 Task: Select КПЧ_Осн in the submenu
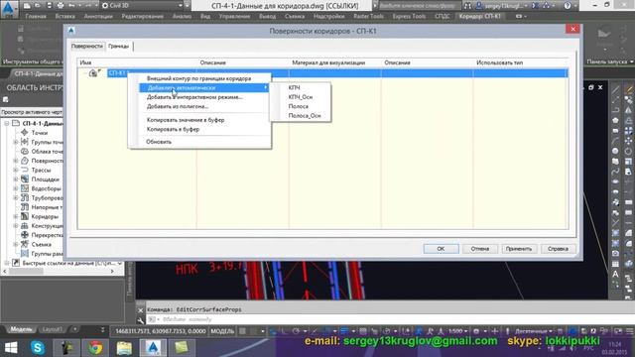[x=301, y=97]
